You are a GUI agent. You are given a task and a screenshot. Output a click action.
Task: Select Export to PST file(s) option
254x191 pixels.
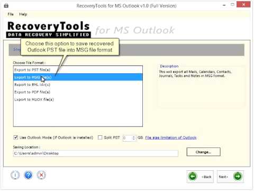pyautogui.click(x=78, y=70)
